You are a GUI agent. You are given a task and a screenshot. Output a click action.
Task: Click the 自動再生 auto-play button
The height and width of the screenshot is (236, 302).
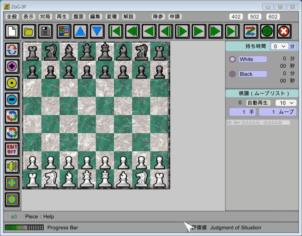(258, 103)
